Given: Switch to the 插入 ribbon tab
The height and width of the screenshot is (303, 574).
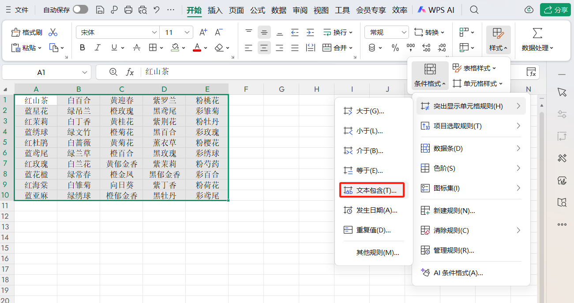Looking at the screenshot, I should [x=215, y=10].
